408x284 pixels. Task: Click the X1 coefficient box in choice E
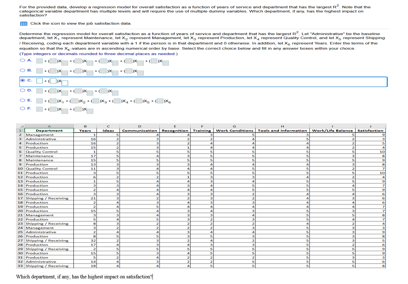53,101
